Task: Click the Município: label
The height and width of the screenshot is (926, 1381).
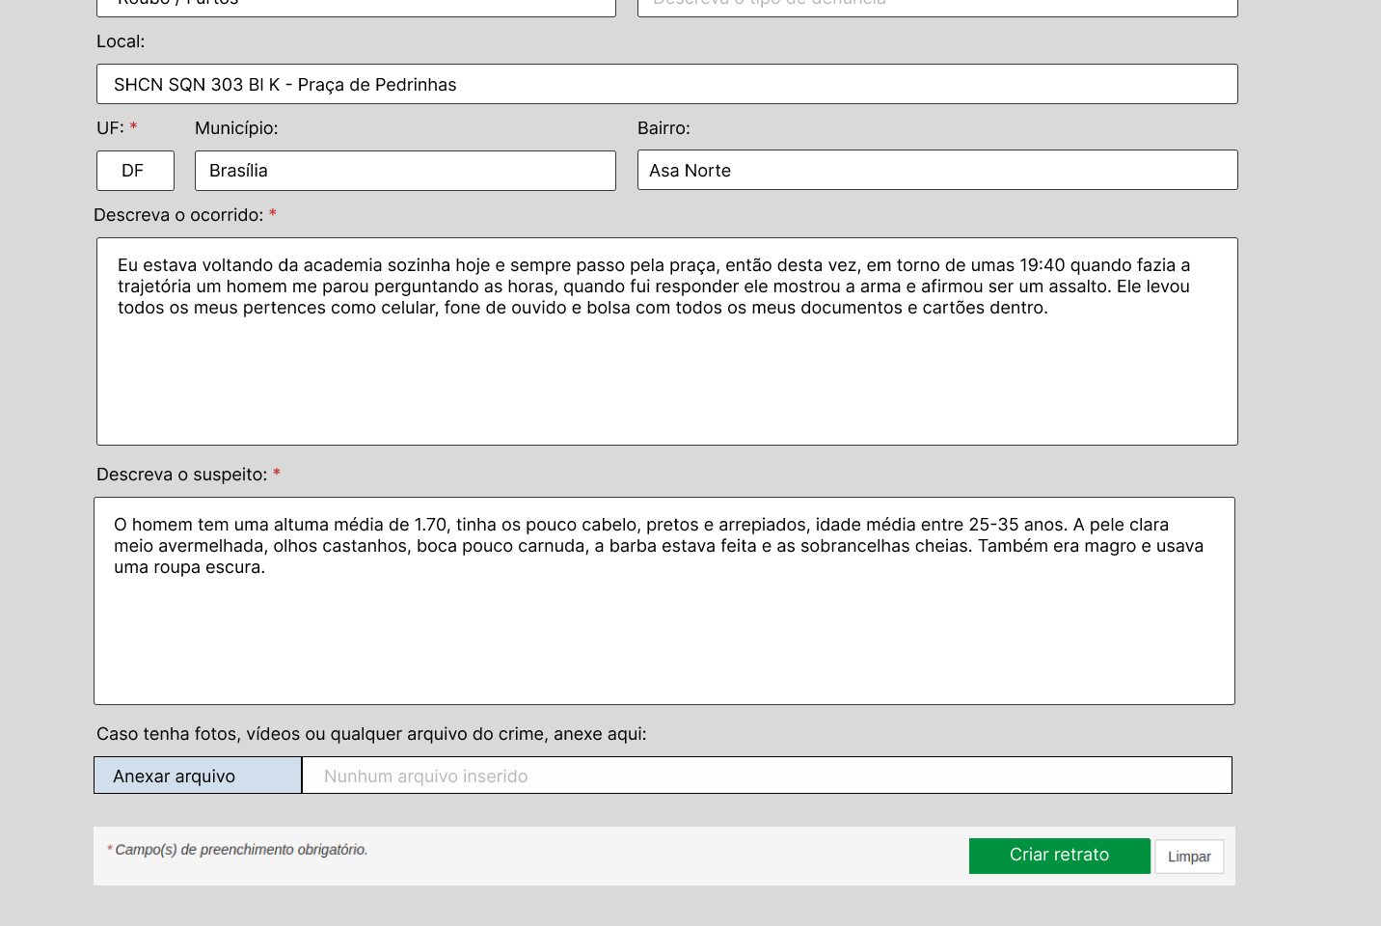Action: (236, 128)
